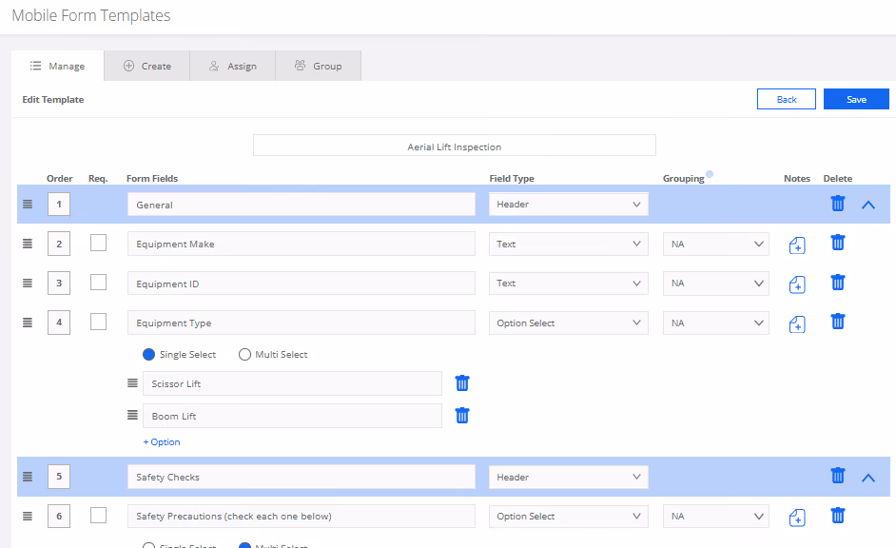
Task: Delete the Equipment ID field
Action: (838, 283)
